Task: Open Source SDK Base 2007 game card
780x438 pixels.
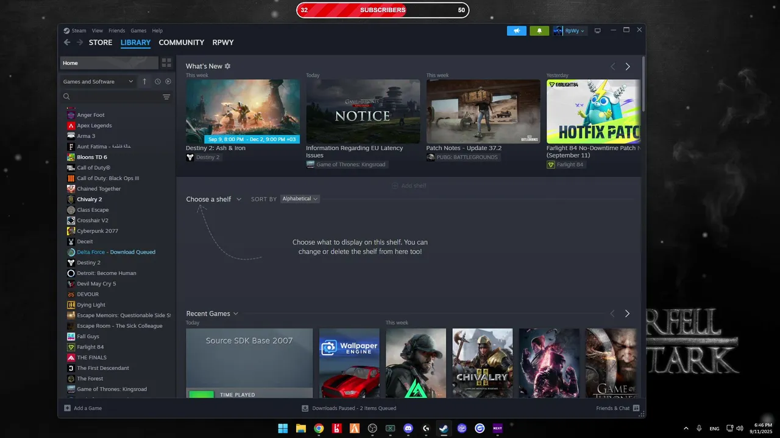Action: click(249, 363)
